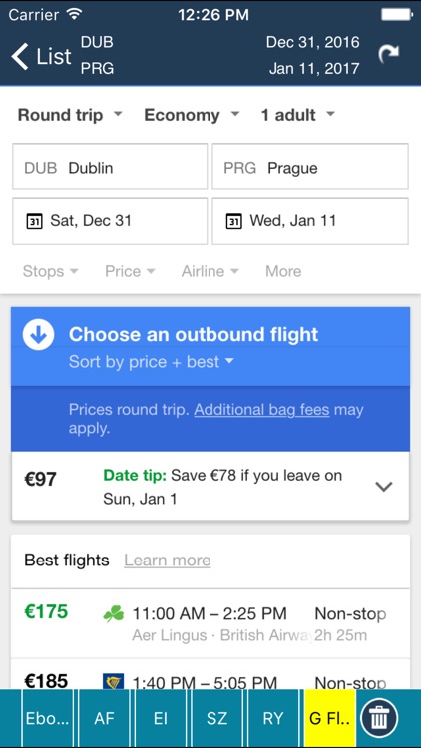
Task: Open the Stops filter dropdown
Action: click(x=50, y=271)
